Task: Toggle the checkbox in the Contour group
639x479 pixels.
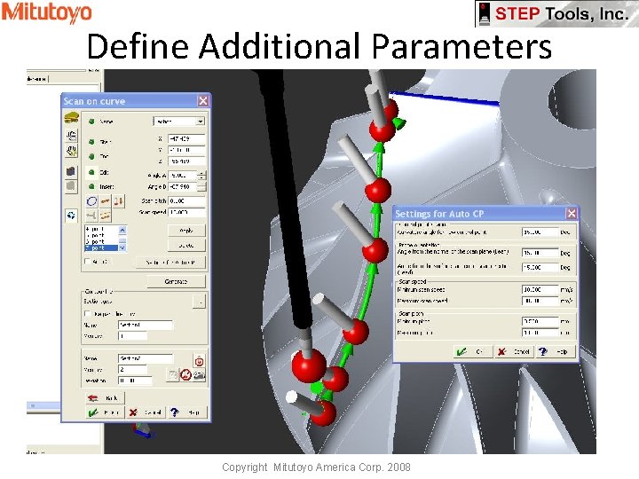Action: tap(87, 314)
